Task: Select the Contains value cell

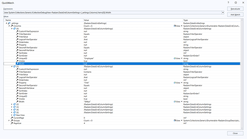Action: tap(88, 72)
